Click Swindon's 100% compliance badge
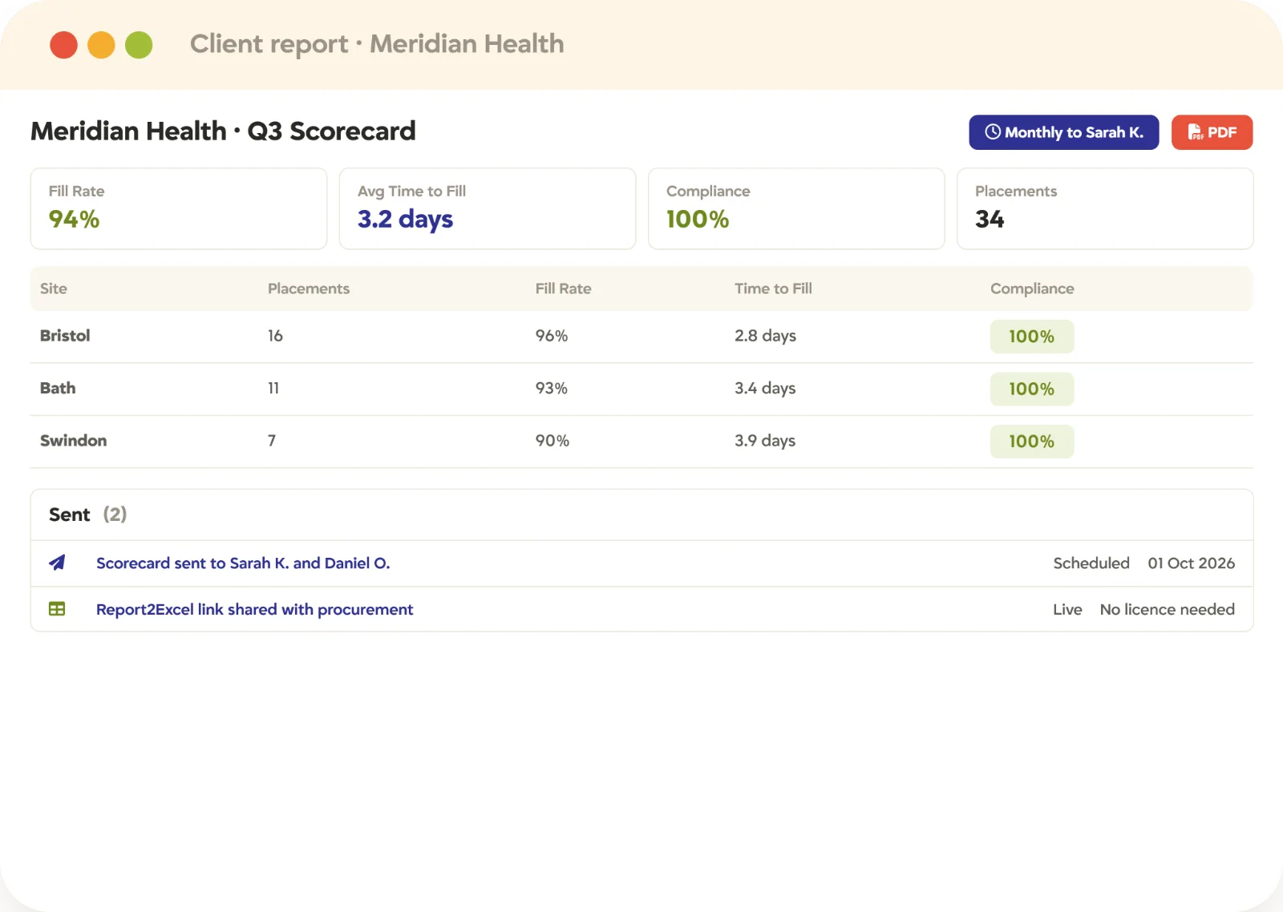 [1032, 442]
